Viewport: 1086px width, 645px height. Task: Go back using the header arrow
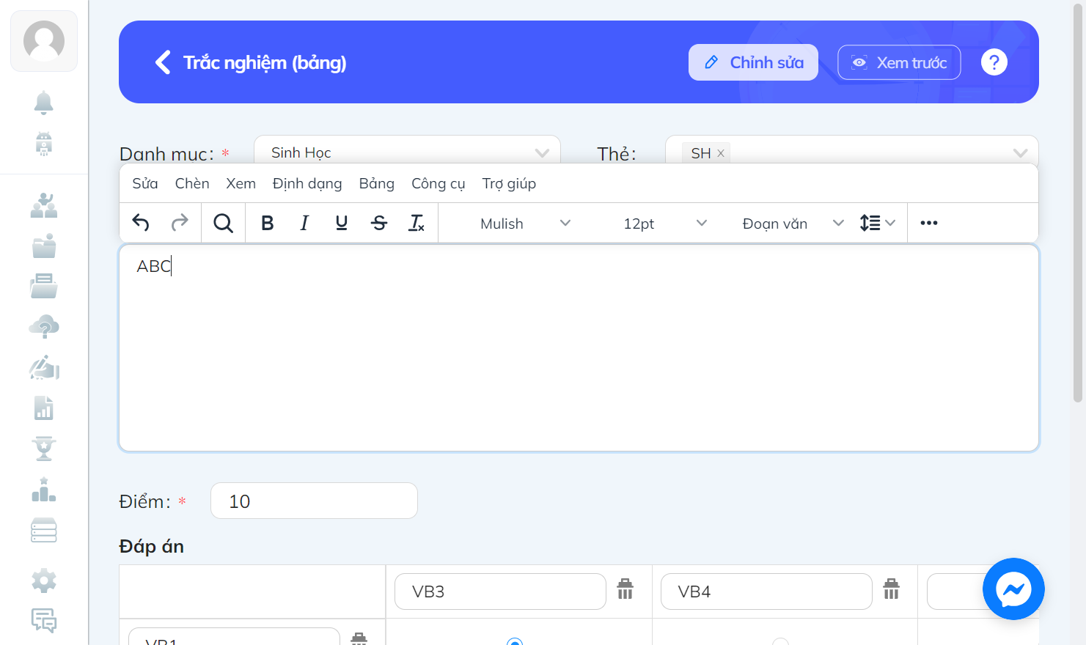[x=163, y=62]
